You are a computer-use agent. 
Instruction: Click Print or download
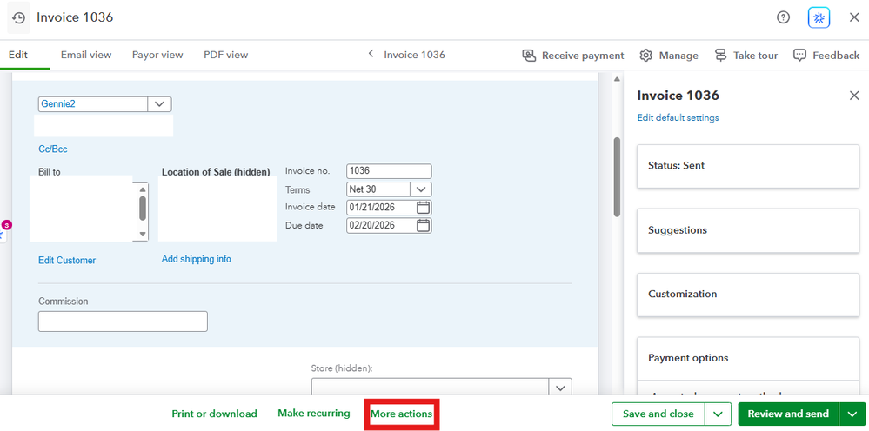click(x=215, y=414)
